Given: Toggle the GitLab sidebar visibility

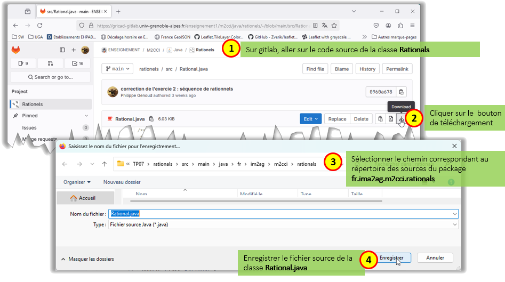Looking at the screenshot, I should point(62,50).
